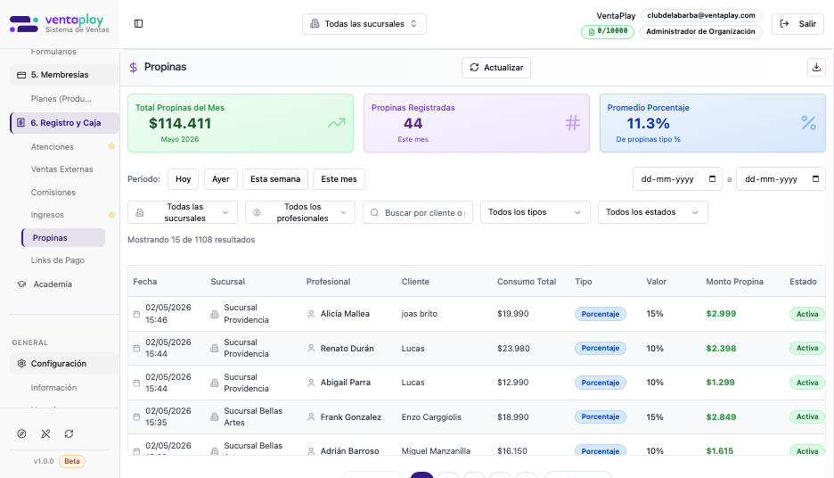Click the Fecha column header

click(x=144, y=282)
